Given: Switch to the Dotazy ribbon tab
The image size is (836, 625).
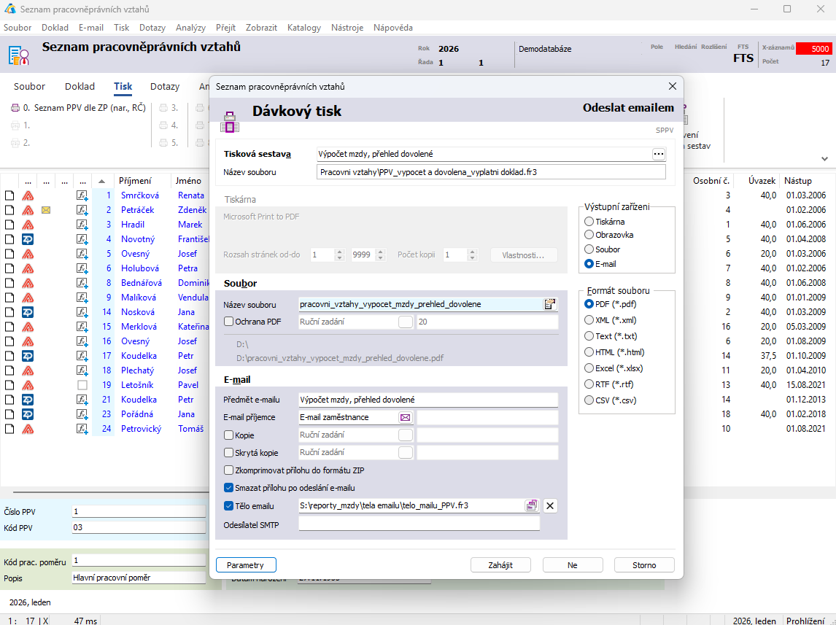Looking at the screenshot, I should pos(165,86).
